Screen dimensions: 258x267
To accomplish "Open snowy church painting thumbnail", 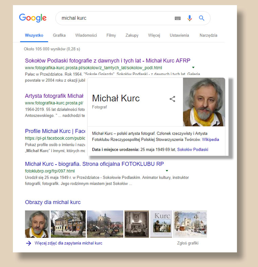I will point(190,224).
